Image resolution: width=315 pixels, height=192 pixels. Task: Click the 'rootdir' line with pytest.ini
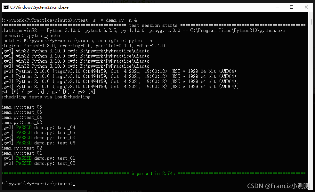pyautogui.click(x=78, y=41)
